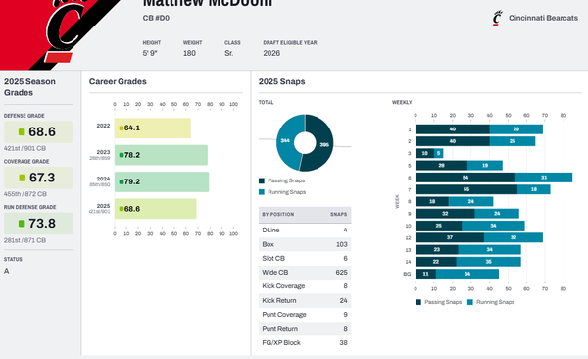Select the DLine row in position table
Screen dimensions: 588x359
tap(305, 231)
